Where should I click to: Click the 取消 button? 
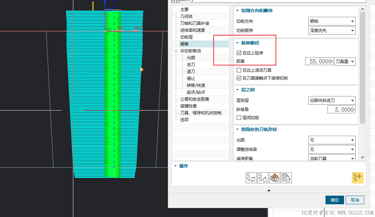tap(355, 200)
